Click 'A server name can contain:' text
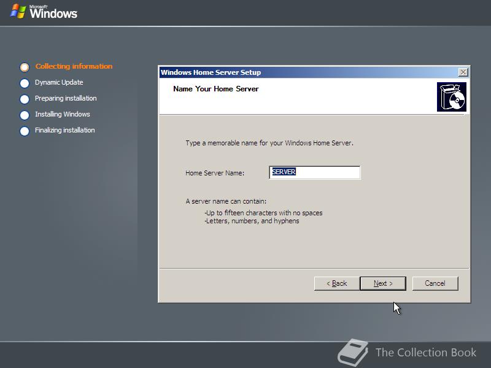 click(x=226, y=201)
